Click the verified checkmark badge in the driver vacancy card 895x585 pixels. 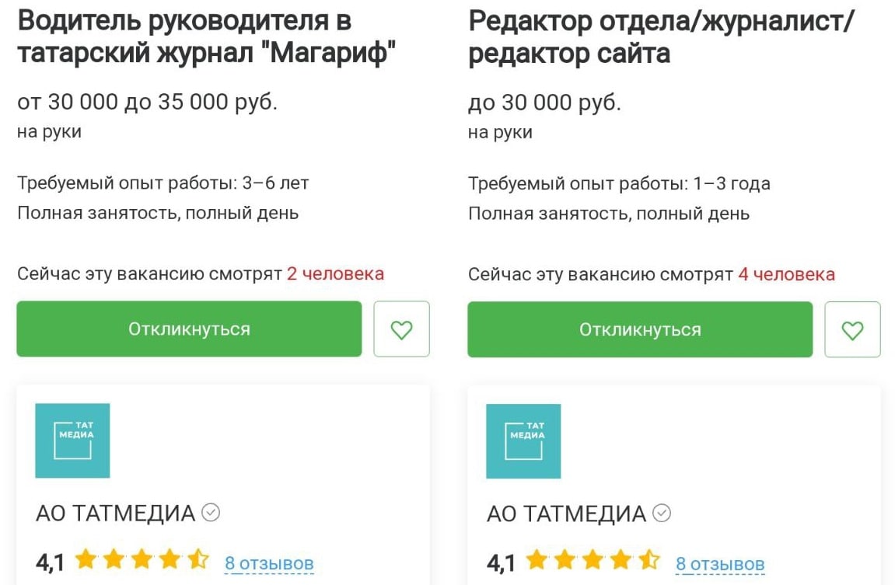[x=211, y=513]
